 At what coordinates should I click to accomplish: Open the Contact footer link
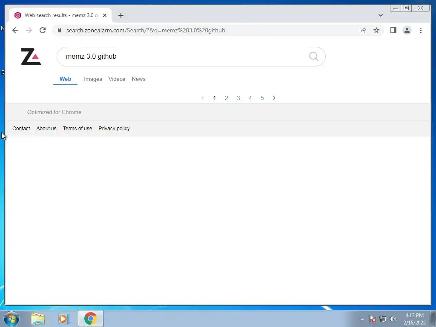(21, 129)
